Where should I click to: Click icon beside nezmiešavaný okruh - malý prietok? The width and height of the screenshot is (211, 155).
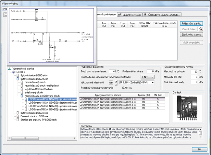point(22,86)
